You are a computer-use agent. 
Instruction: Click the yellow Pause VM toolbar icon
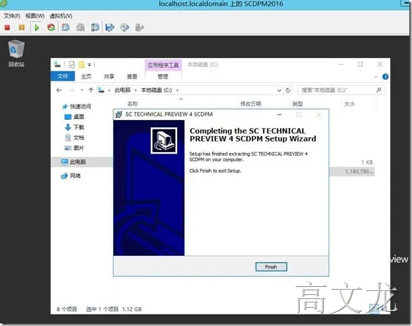click(22, 28)
